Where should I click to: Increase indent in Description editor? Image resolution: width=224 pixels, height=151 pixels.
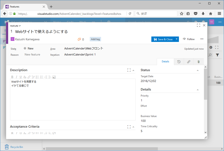(x=50, y=77)
